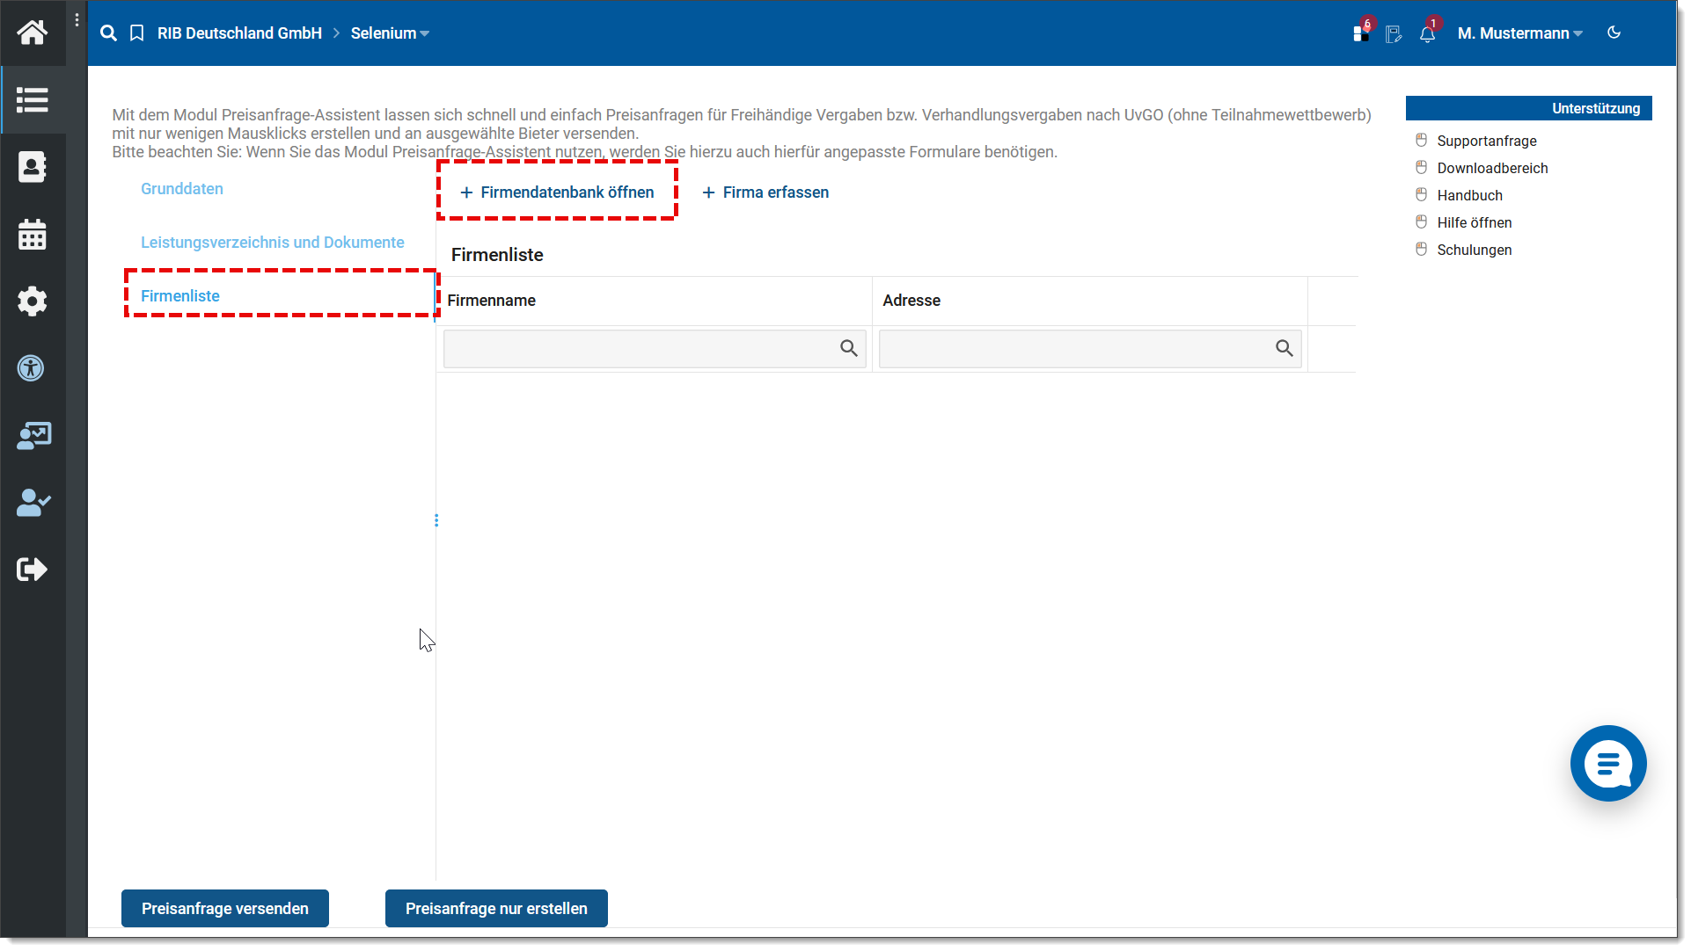Viewport: 1691px width, 951px height.
Task: Expand the Selenium dropdown
Action: (390, 33)
